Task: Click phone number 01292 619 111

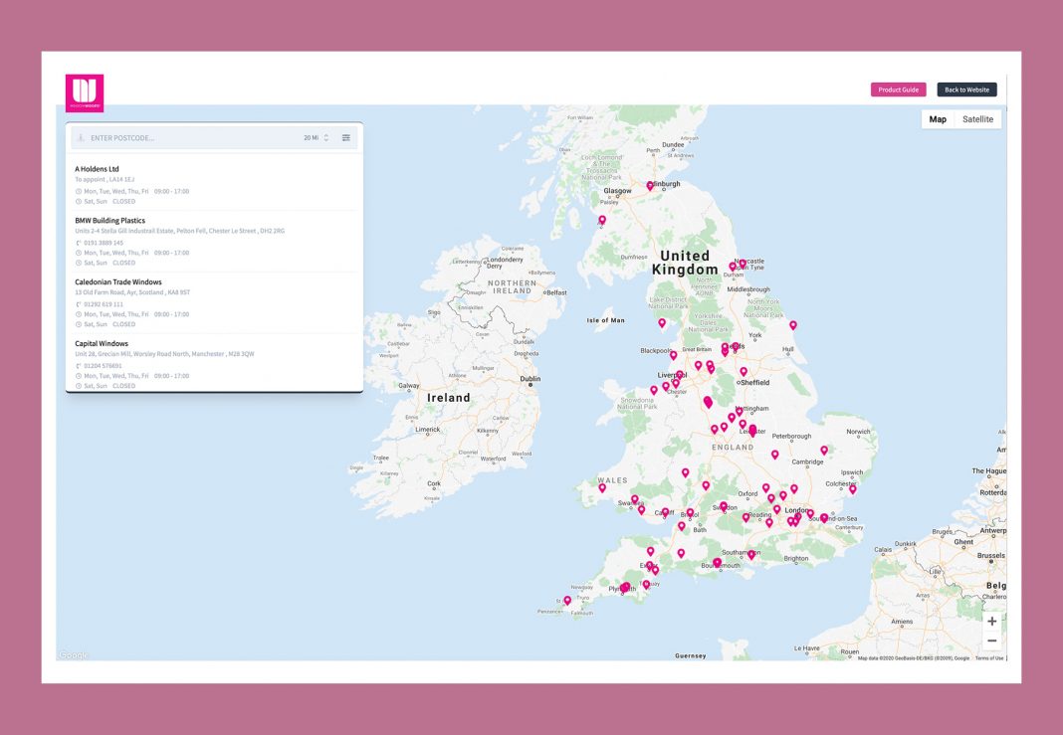Action: coord(104,304)
